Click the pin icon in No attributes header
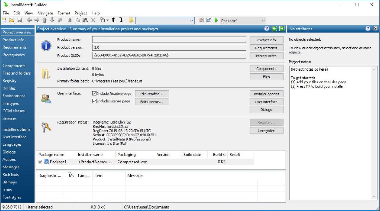The height and width of the screenshot is (211, 380). (375, 29)
